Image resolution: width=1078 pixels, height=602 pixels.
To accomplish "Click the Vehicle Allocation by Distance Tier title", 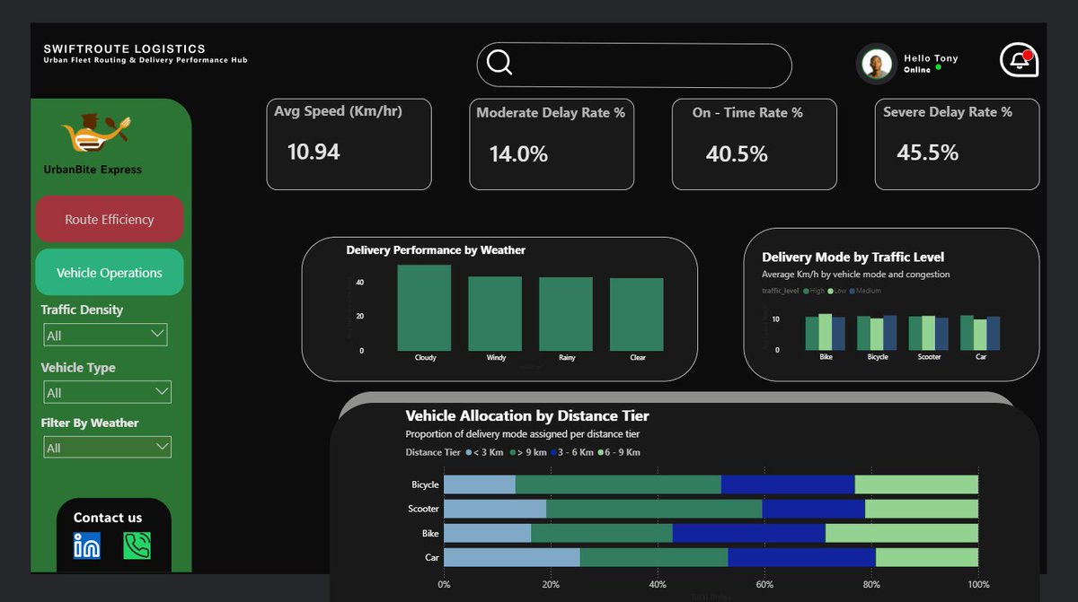I will [x=527, y=416].
